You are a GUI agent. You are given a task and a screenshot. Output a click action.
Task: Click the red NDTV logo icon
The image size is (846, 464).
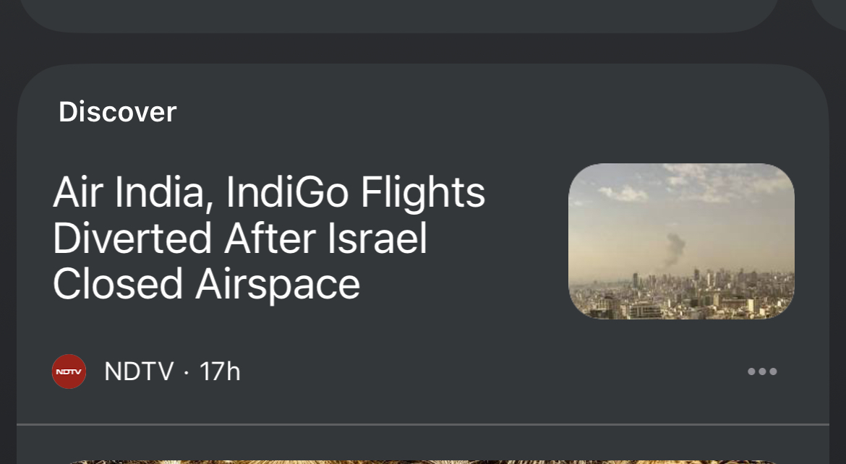click(69, 372)
